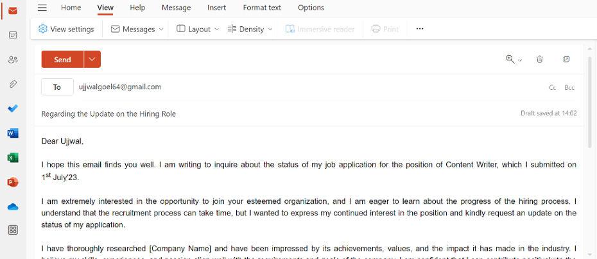This screenshot has width=597, height=259.
Task: Open the People contacts icon
Action: point(13,60)
